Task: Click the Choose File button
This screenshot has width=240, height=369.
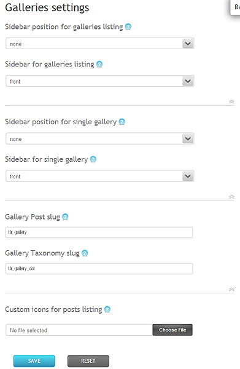Action: [172, 330]
